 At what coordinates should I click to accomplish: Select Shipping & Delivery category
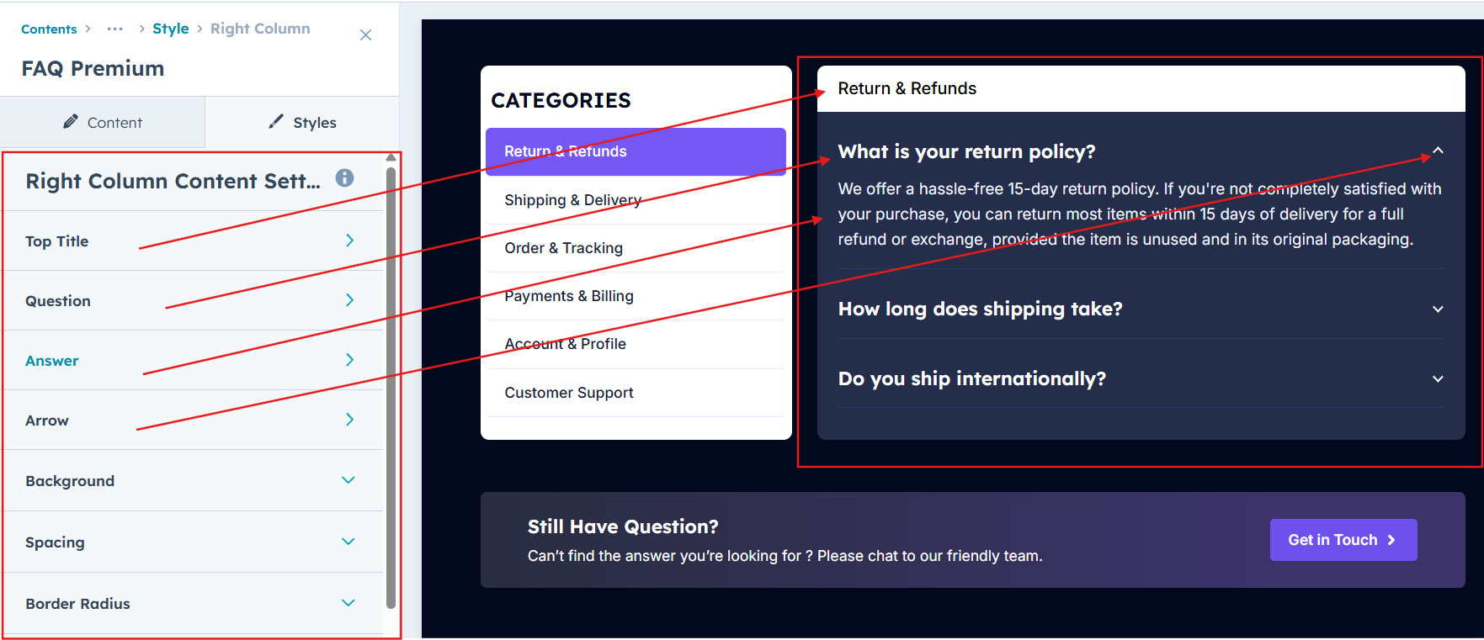pyautogui.click(x=572, y=200)
